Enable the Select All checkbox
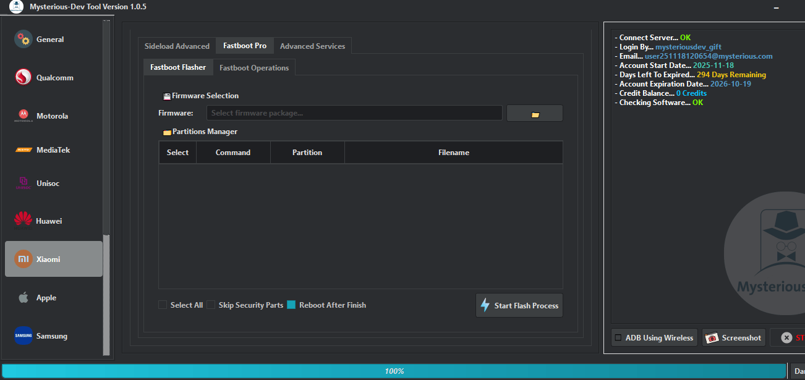805x380 pixels. tap(163, 305)
